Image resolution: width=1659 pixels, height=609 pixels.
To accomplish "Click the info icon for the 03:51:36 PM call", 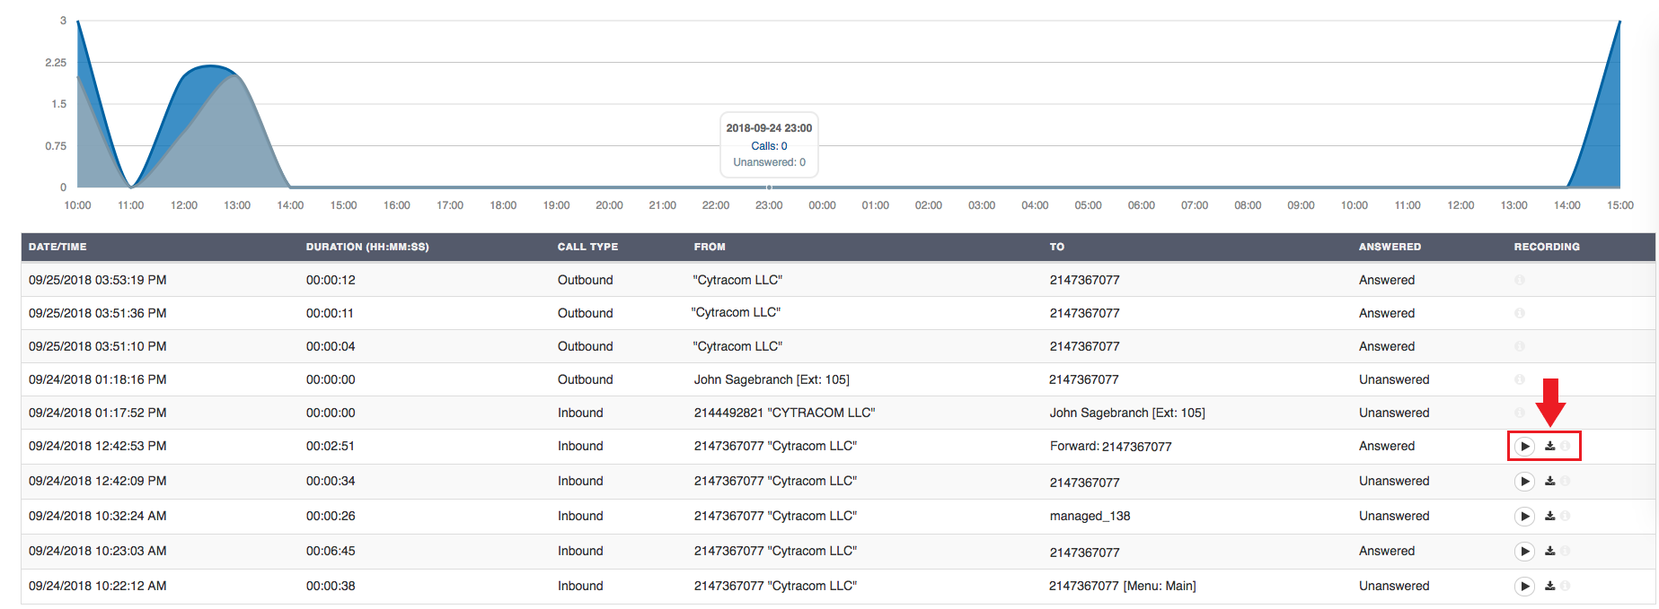I will click(x=1520, y=313).
